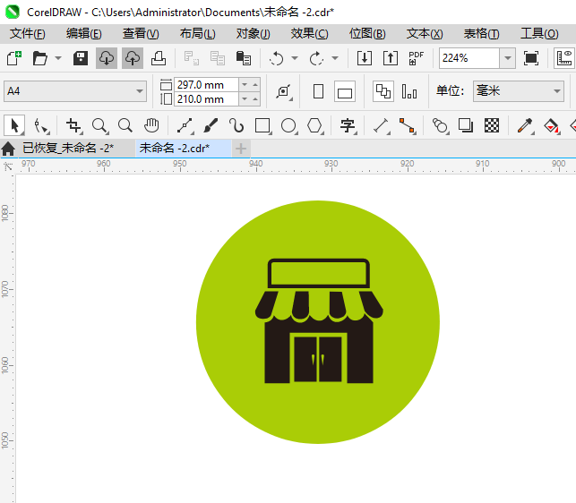Open the 布局(L) menu
576x503 pixels.
(198, 34)
